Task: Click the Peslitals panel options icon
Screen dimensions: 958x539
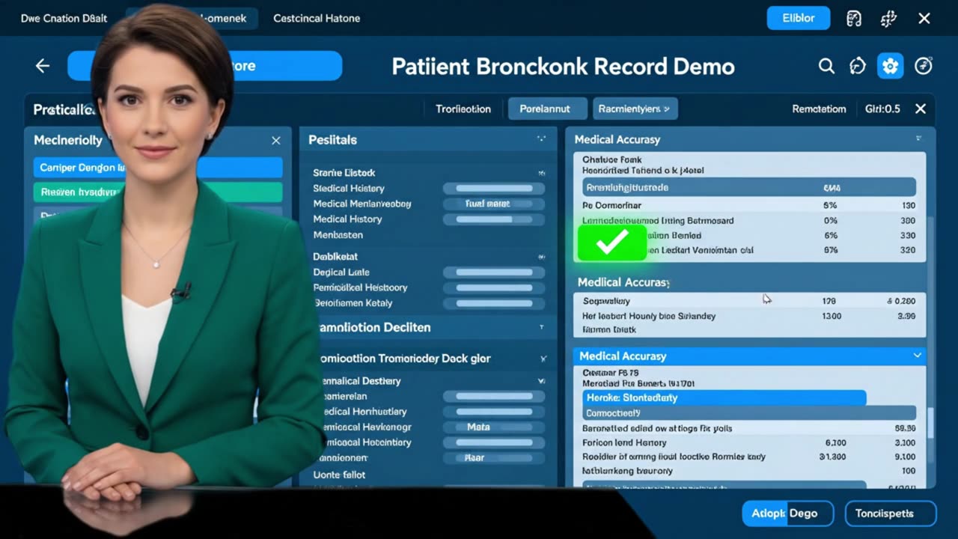Action: (x=541, y=139)
